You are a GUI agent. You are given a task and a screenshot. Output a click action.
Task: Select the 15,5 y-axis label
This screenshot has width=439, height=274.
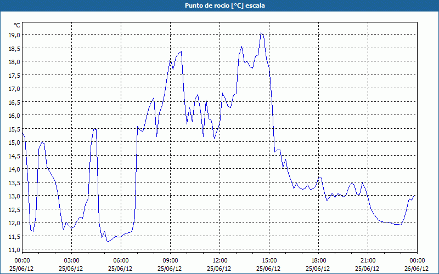coord(14,129)
